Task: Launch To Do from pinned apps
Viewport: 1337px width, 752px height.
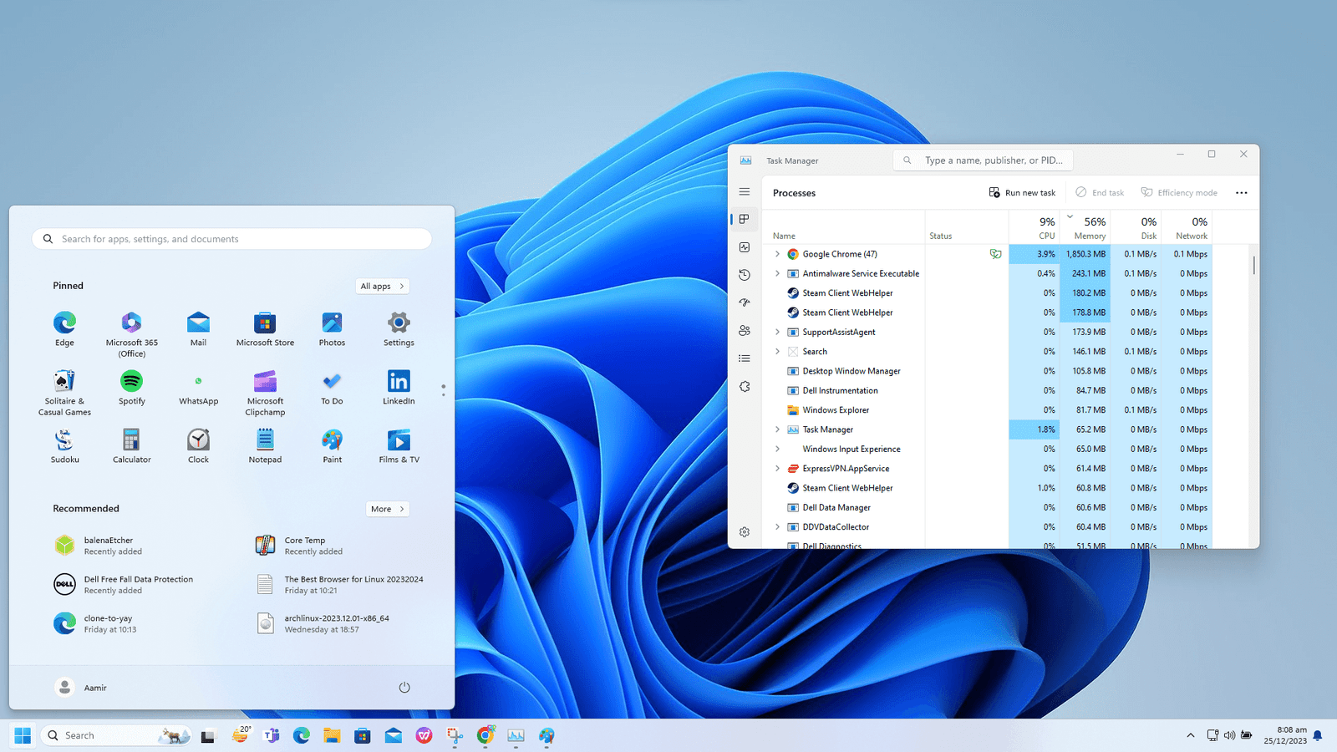Action: [x=332, y=388]
